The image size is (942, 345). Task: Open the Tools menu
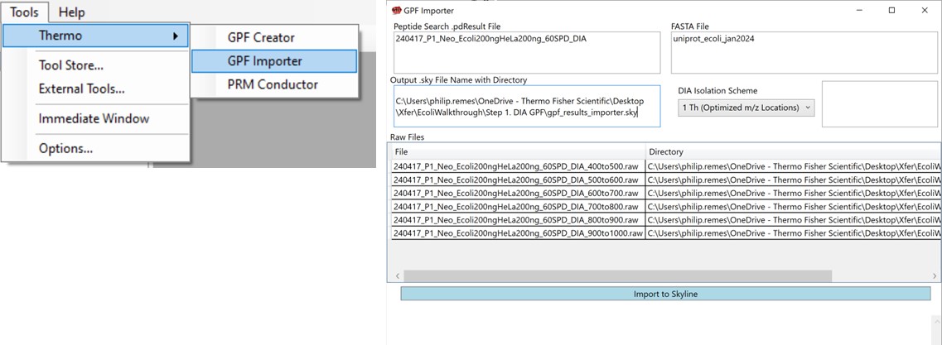(24, 12)
